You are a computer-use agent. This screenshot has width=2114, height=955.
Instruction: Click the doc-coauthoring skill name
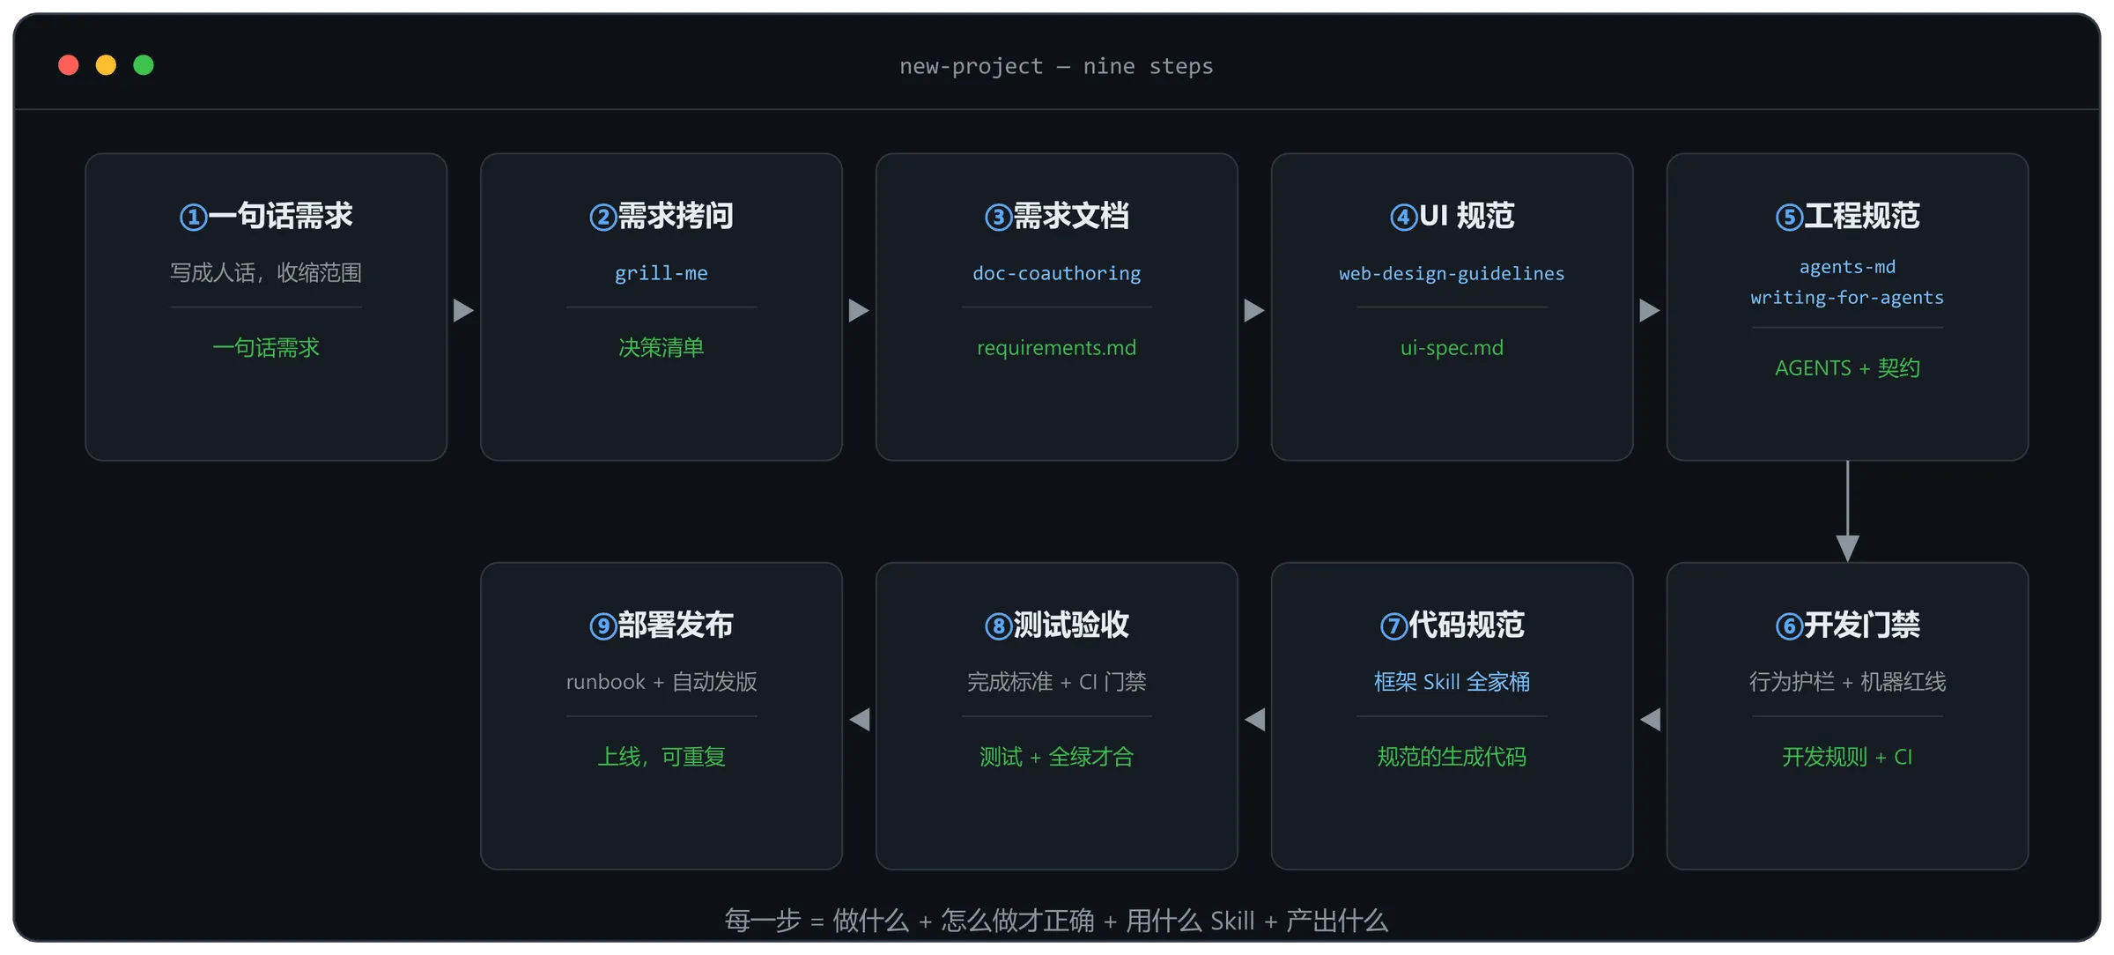pos(1057,273)
